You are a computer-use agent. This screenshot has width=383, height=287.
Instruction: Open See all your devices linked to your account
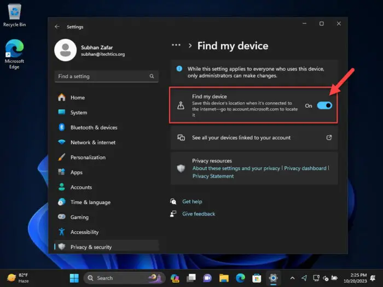pyautogui.click(x=254, y=138)
